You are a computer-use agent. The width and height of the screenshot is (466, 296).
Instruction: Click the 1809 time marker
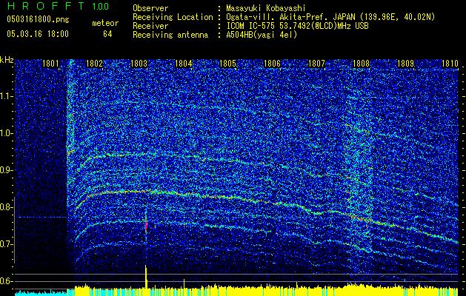tap(405, 64)
